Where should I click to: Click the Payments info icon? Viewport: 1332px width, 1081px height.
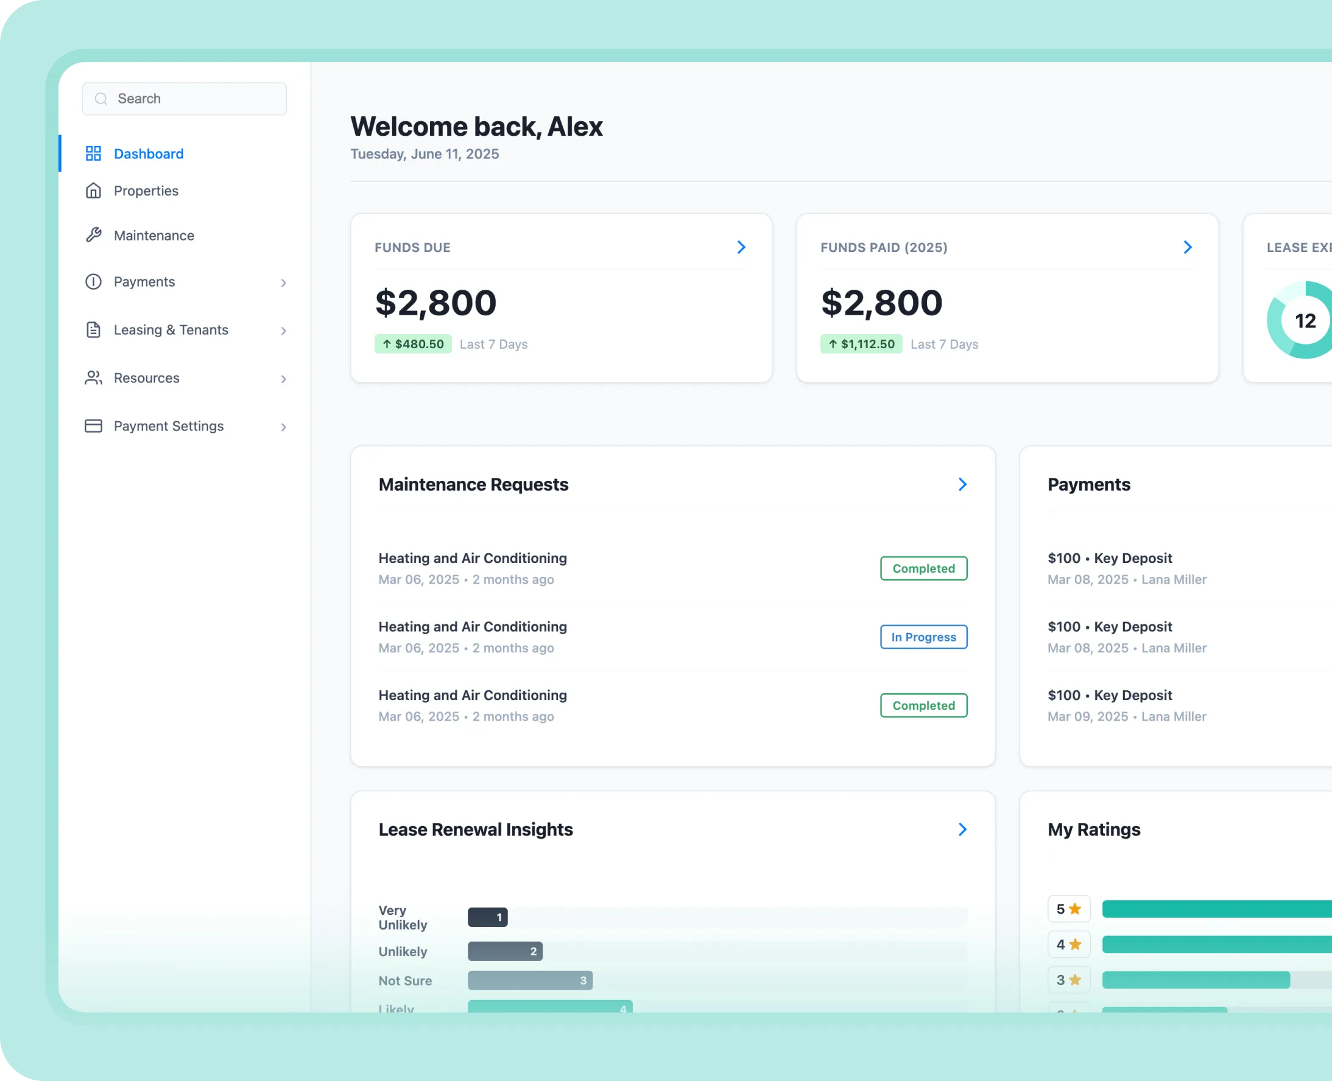pyautogui.click(x=93, y=281)
